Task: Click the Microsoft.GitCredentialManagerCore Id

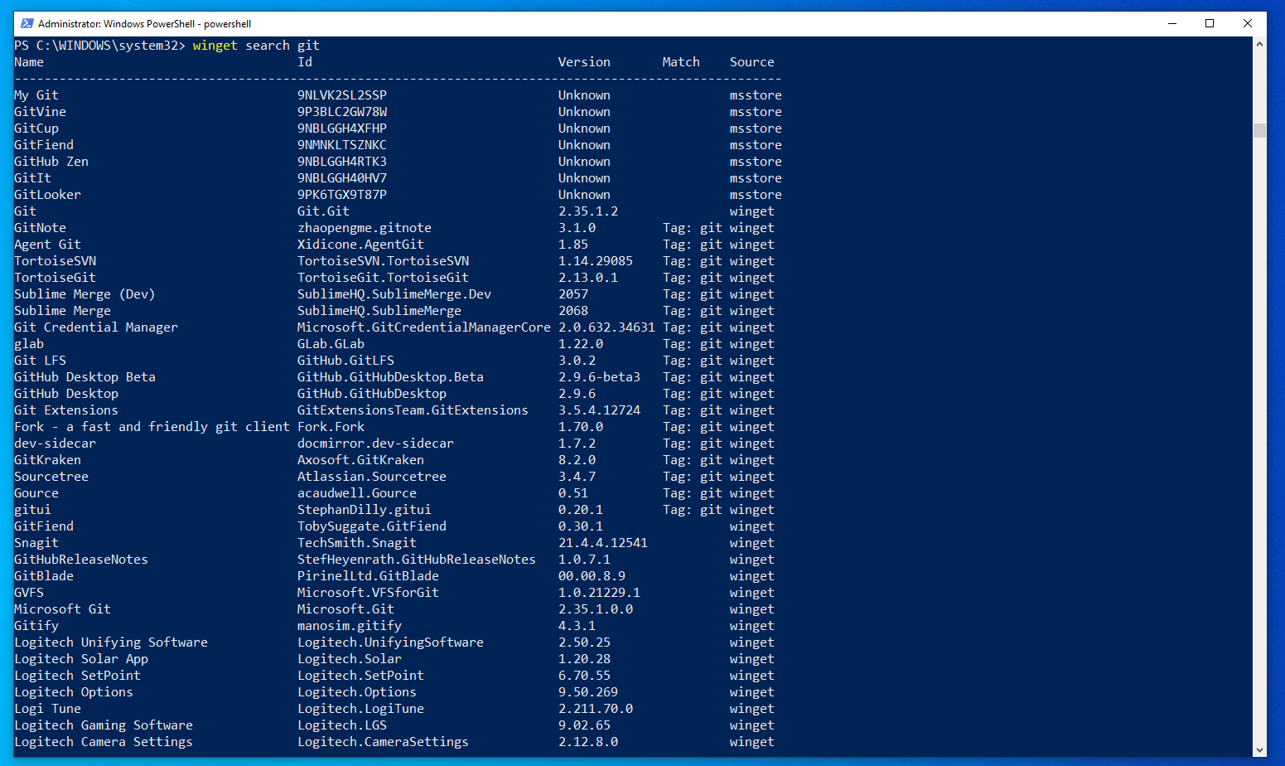Action: click(x=423, y=327)
